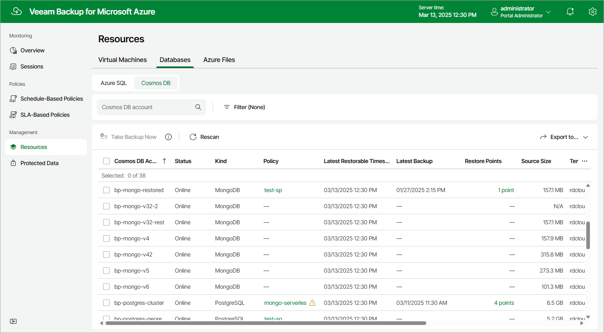Open the test-sp policy link for bp-mongo-restored

(x=273, y=190)
